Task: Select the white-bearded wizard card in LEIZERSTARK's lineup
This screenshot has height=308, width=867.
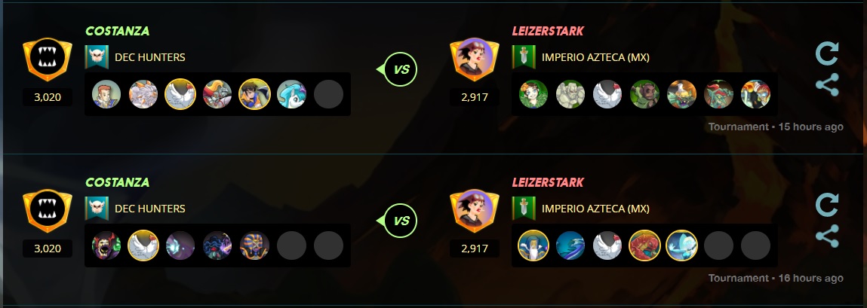Action: (533, 245)
